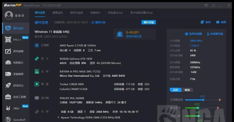This screenshot has height=122, width=234.
Task: Click the 主板 motherboard icon
Action: click(37, 71)
